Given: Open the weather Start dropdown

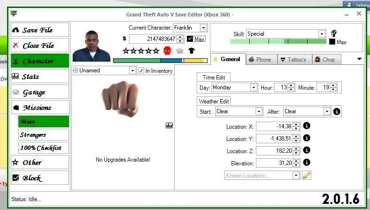Looking at the screenshot, I should tap(259, 111).
